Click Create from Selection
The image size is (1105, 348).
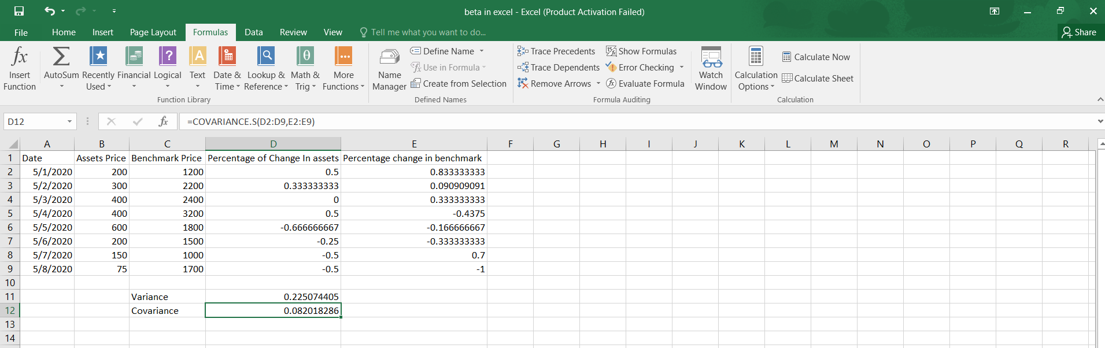point(459,84)
